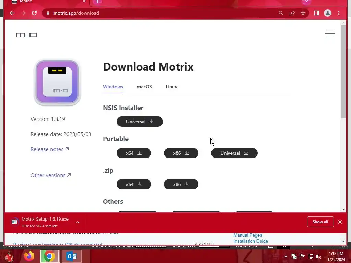This screenshot has height=263, width=351.
Task: Open Chrome's three-dot menu
Action: [339, 13]
